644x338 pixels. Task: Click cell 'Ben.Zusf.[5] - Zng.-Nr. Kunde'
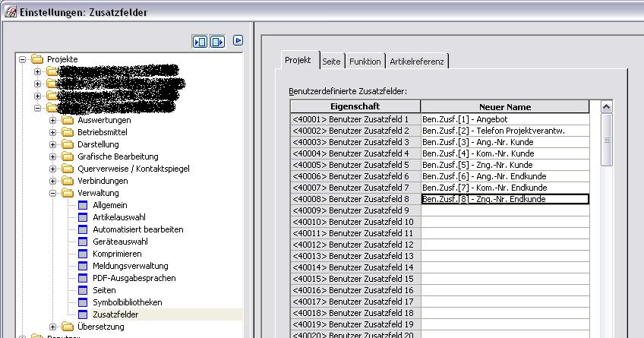click(x=505, y=165)
